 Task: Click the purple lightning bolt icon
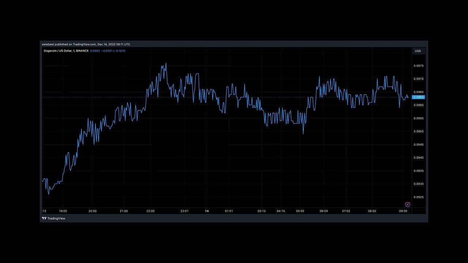pos(408,205)
